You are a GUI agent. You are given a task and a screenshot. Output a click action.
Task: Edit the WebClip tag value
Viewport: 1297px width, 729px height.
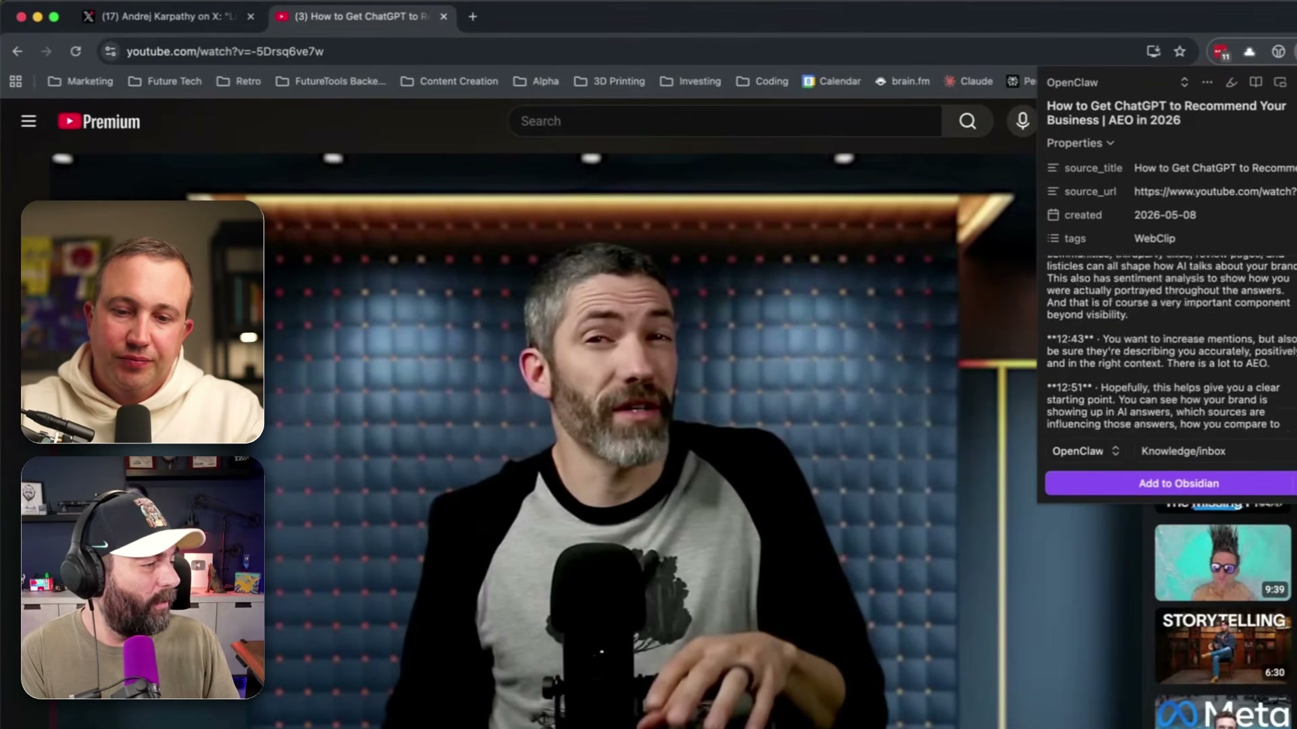pos(1154,239)
